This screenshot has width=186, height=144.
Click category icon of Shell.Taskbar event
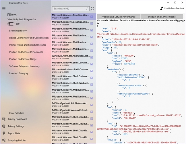[x=92, y=85]
